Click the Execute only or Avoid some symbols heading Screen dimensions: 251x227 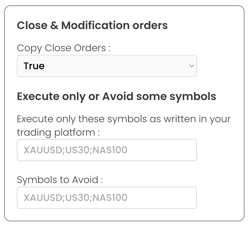pyautogui.click(x=116, y=96)
